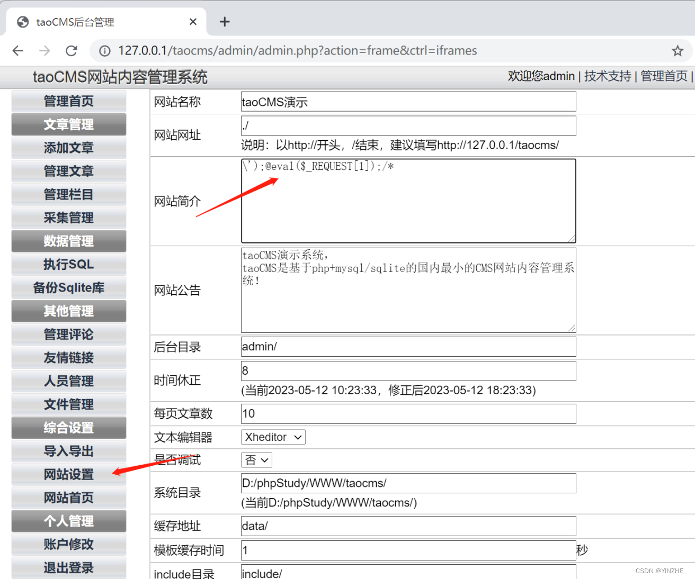
Task: Reload the page with refresh icon
Action: [72, 51]
